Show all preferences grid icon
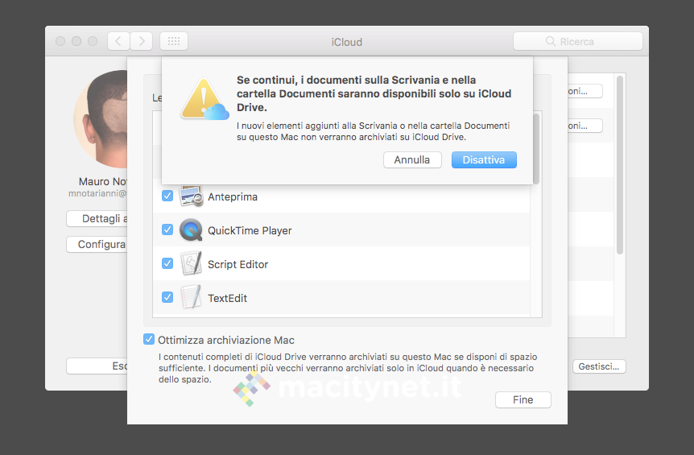Viewport: 694px width, 455px height. 174,41
